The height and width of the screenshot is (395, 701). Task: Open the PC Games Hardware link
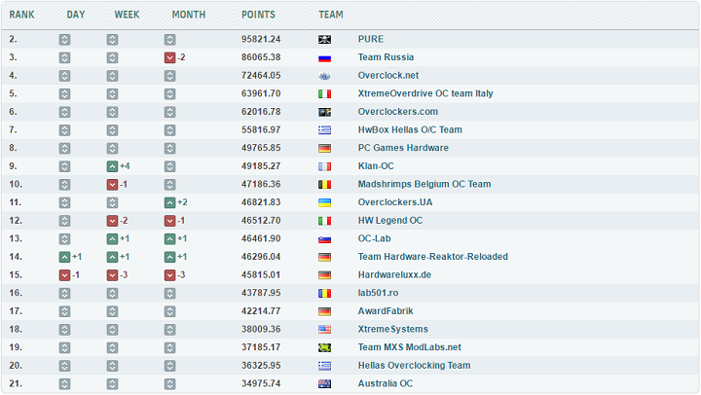coord(403,148)
